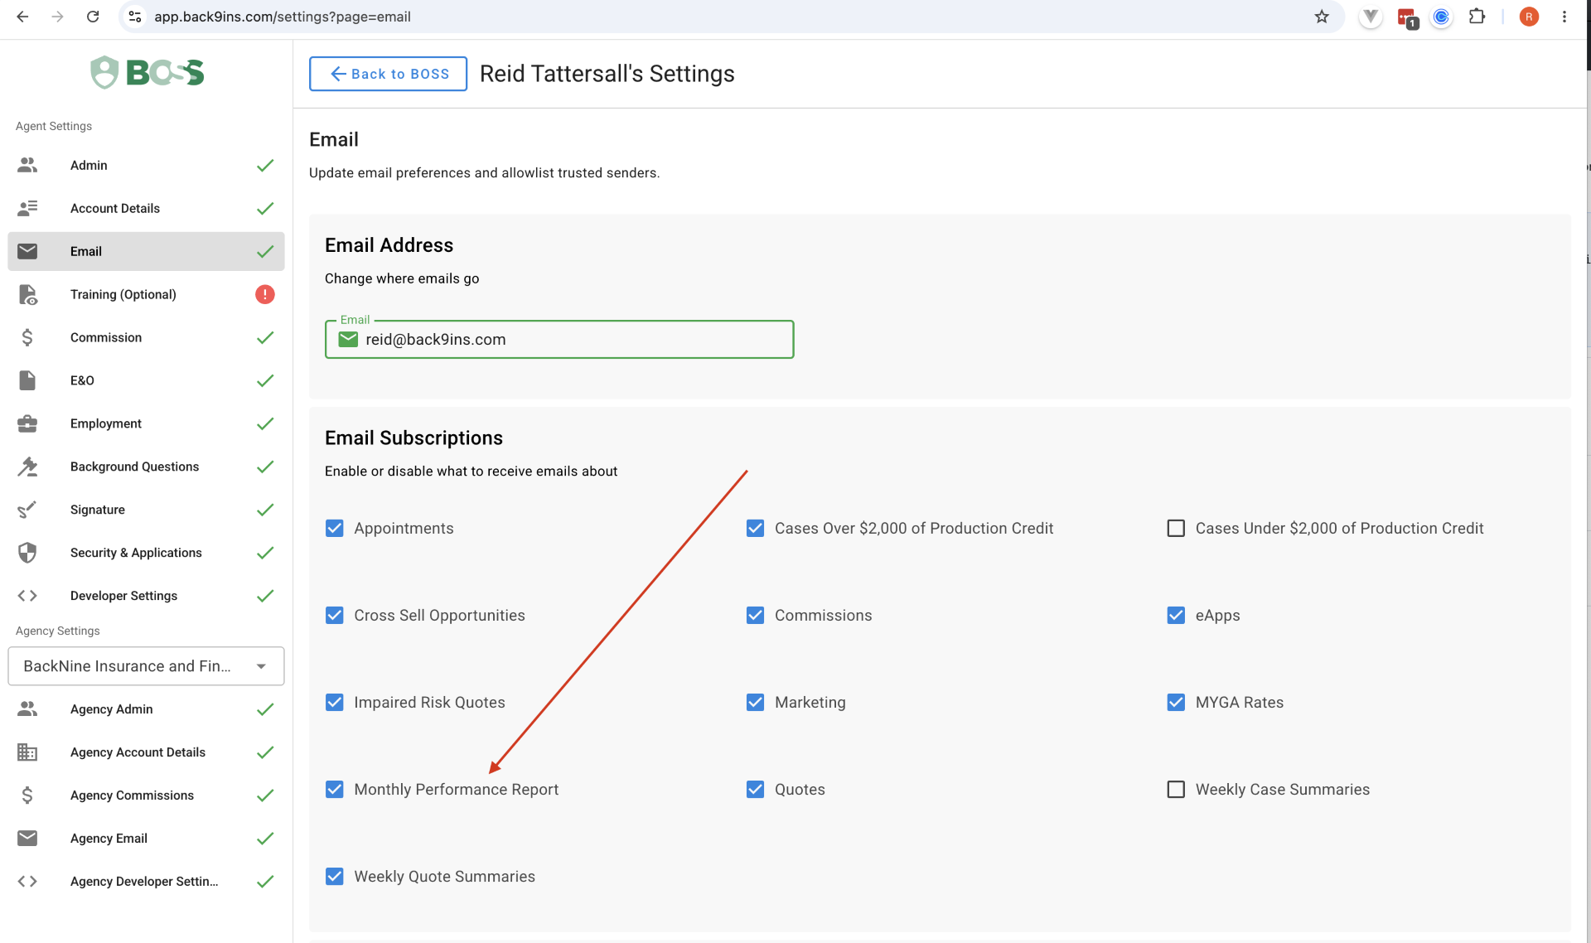This screenshot has height=943, width=1591.
Task: Go back in browser history
Action: [22, 17]
